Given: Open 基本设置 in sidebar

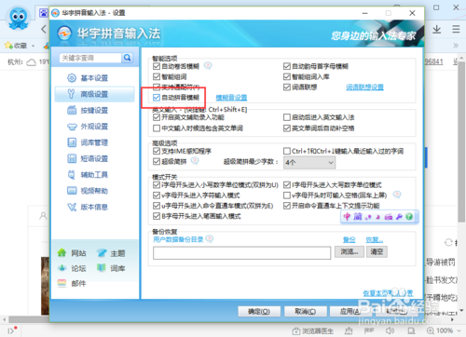Looking at the screenshot, I should [94, 78].
